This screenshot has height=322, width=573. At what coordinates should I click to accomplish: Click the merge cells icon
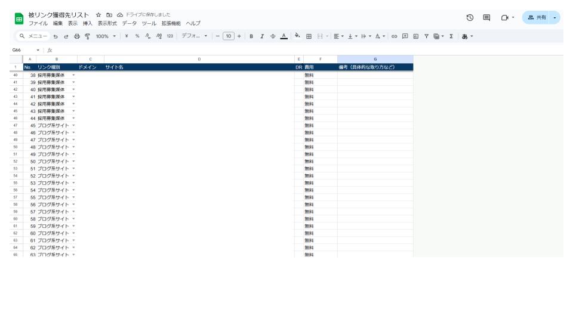pyautogui.click(x=320, y=36)
